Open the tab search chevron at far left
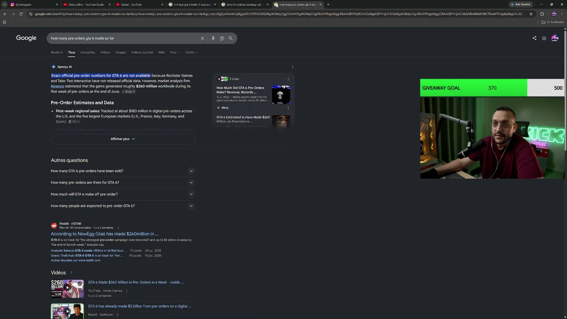Screen dimensions: 567x319 tap(4, 4)
